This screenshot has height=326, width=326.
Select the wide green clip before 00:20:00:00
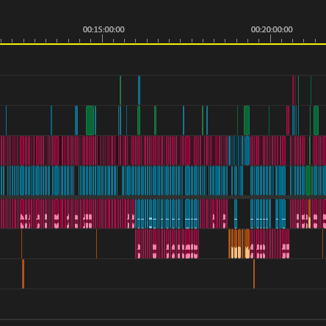point(247,120)
